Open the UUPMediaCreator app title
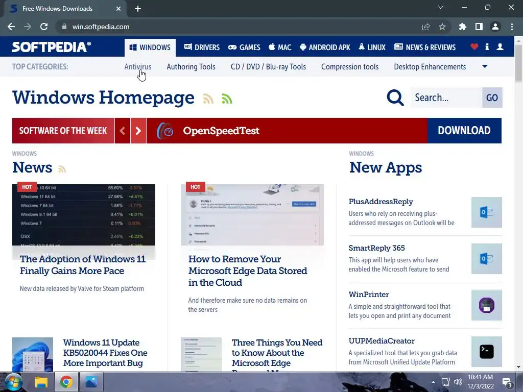Image resolution: width=523 pixels, height=392 pixels. click(x=382, y=341)
